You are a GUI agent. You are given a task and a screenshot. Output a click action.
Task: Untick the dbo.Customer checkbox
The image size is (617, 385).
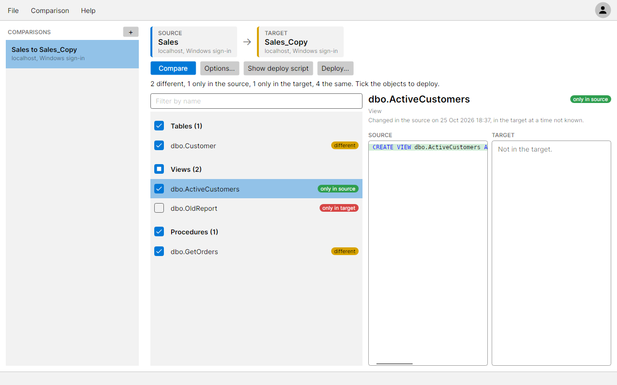(x=159, y=145)
